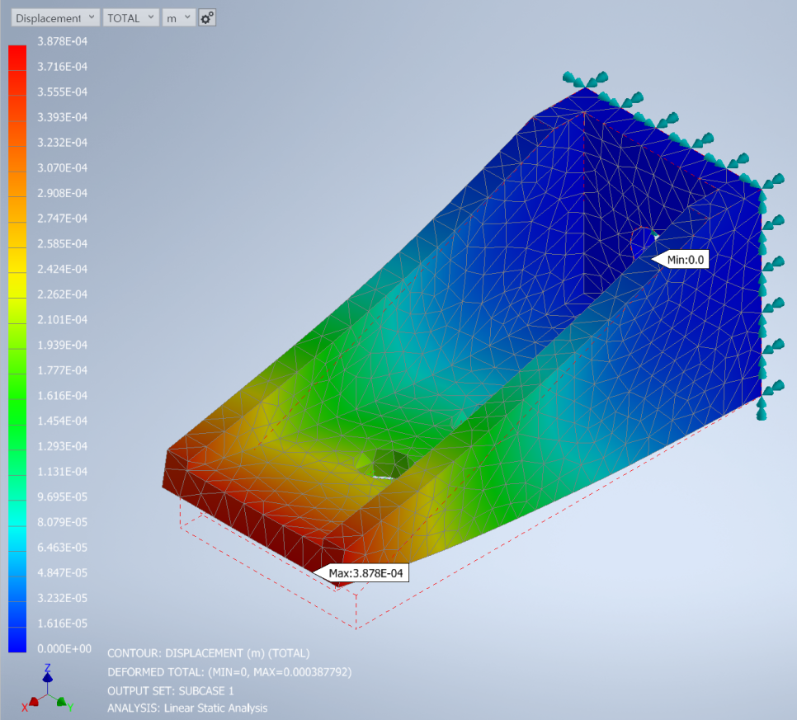Click the ANALYSIS: Linear Static Analysis text

pyautogui.click(x=187, y=708)
